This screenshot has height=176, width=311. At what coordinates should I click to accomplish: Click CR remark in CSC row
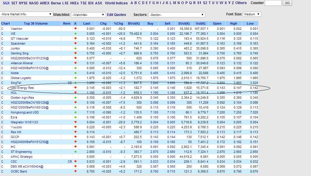70,162
